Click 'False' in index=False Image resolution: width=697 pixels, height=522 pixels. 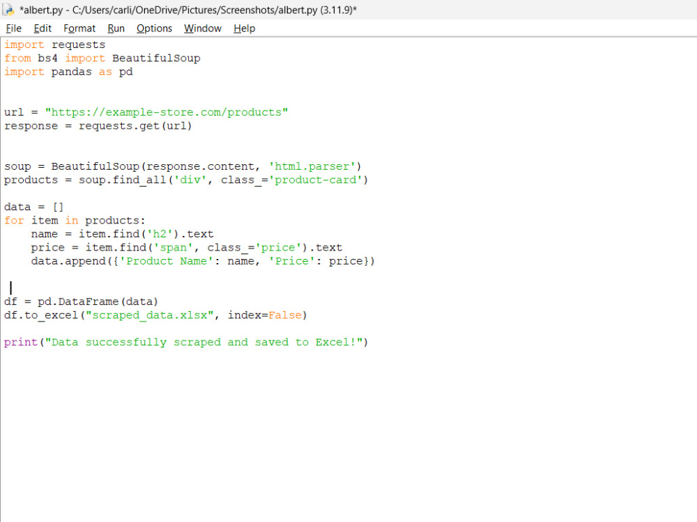[285, 315]
